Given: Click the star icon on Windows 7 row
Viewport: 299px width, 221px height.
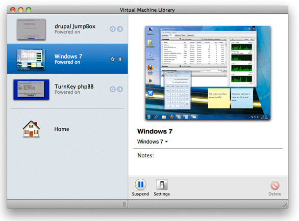Looking at the screenshot, I should click(x=113, y=59).
